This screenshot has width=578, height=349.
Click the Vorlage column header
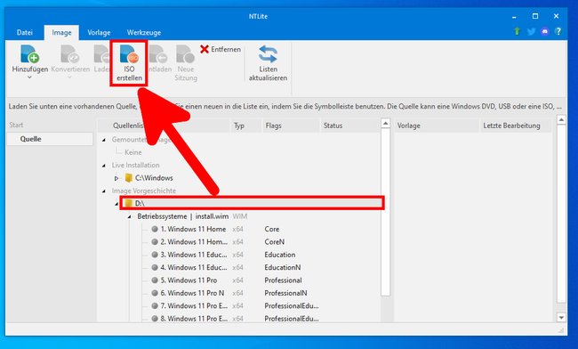click(x=437, y=126)
